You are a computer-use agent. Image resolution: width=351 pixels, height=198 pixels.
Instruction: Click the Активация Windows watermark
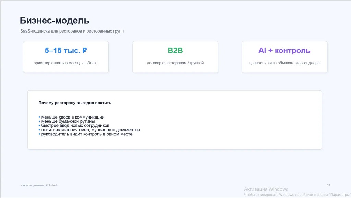(x=266, y=189)
